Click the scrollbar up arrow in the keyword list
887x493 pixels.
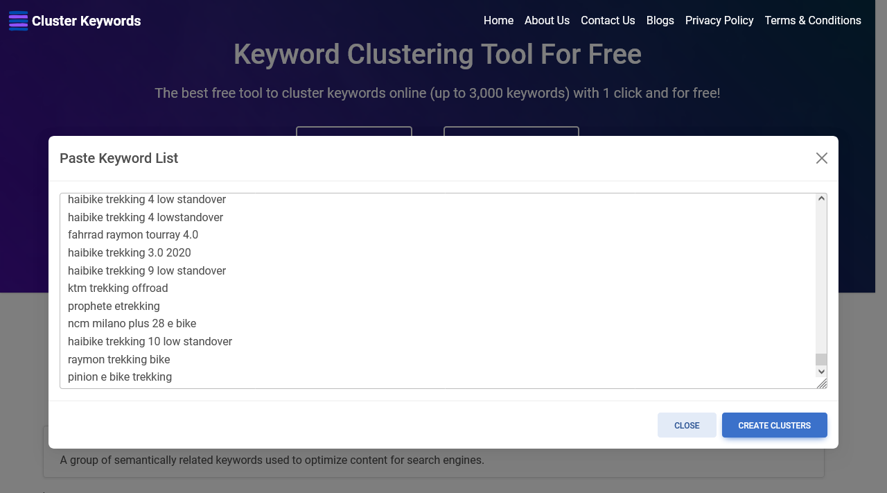[x=821, y=199]
